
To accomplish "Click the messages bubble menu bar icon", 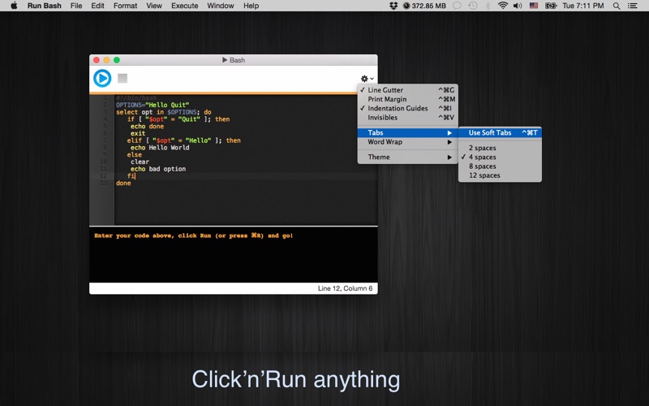I will (457, 6).
